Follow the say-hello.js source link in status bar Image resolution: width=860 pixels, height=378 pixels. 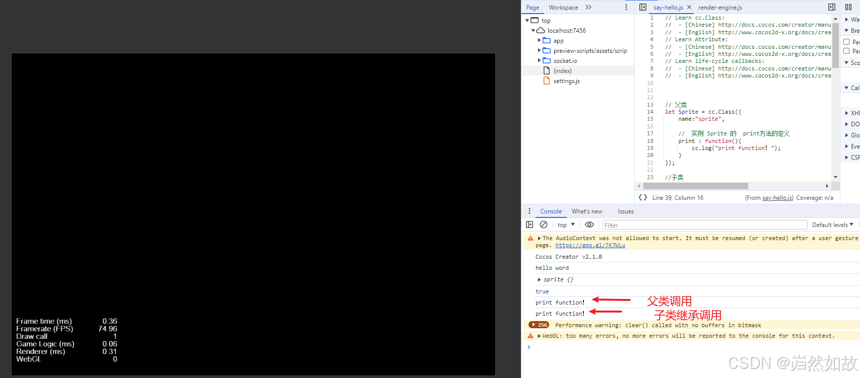pyautogui.click(x=777, y=198)
